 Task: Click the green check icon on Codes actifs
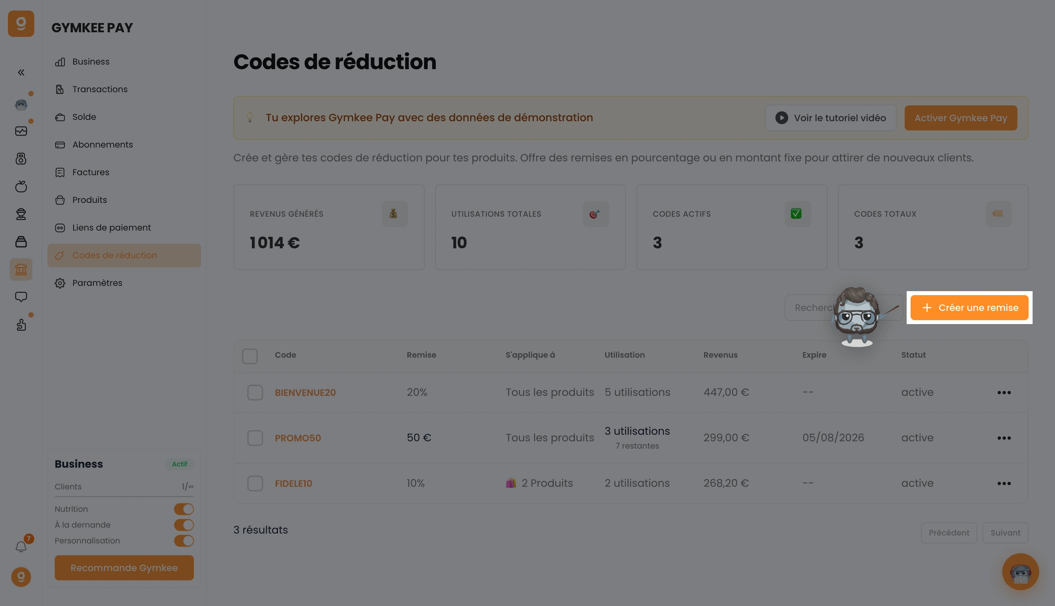click(797, 214)
